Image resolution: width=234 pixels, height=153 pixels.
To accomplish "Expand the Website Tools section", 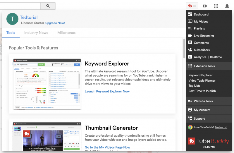I will click(x=203, y=101).
